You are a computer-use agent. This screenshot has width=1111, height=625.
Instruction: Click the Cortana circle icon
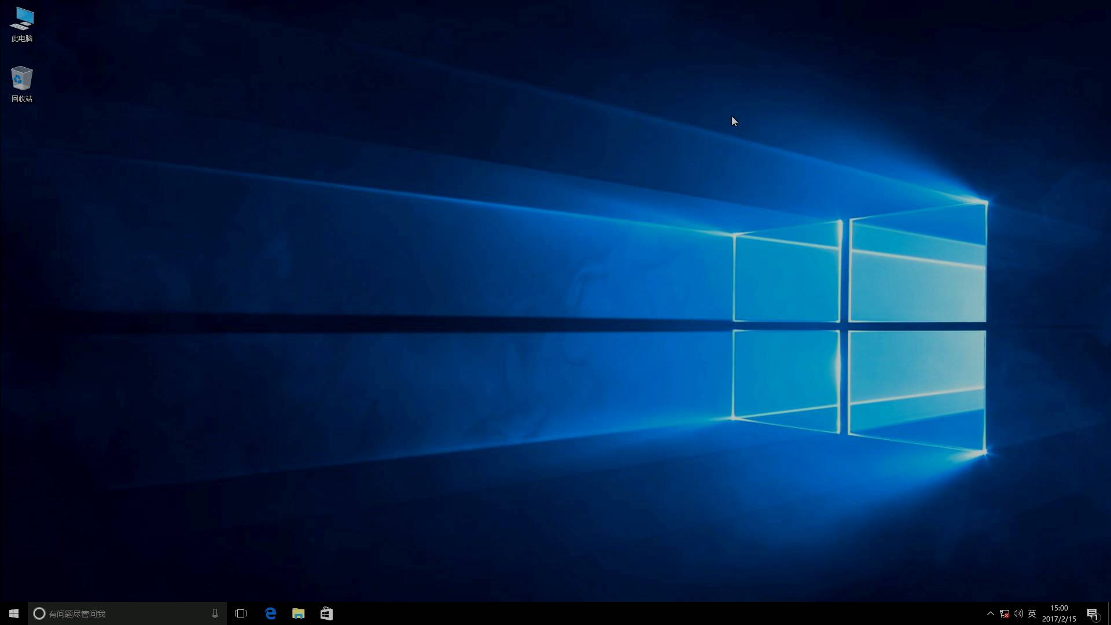[39, 613]
